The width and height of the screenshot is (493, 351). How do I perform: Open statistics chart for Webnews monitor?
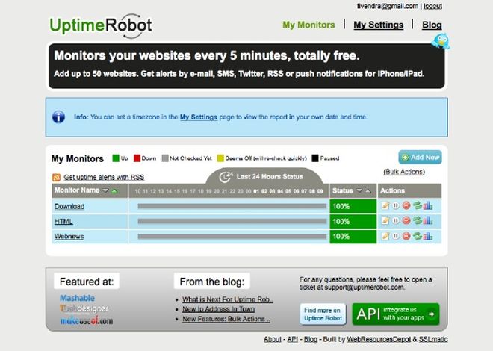(x=427, y=236)
